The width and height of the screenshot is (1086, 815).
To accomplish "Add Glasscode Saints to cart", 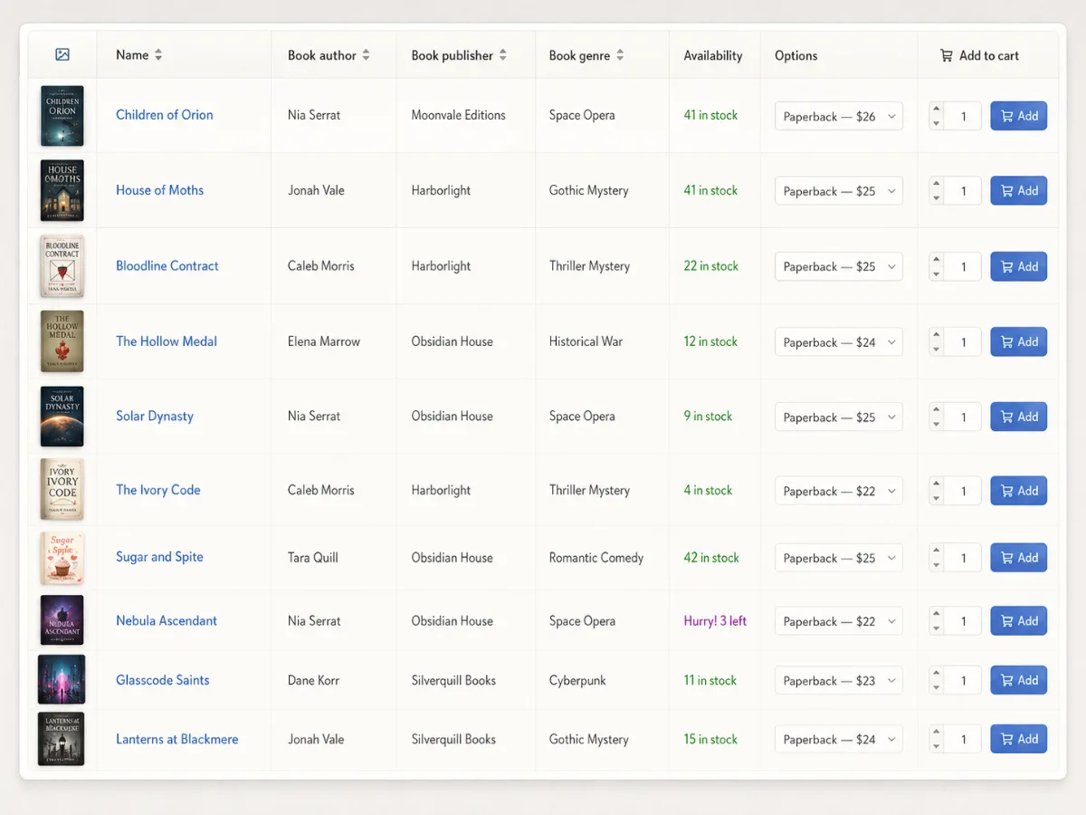I will [1019, 681].
